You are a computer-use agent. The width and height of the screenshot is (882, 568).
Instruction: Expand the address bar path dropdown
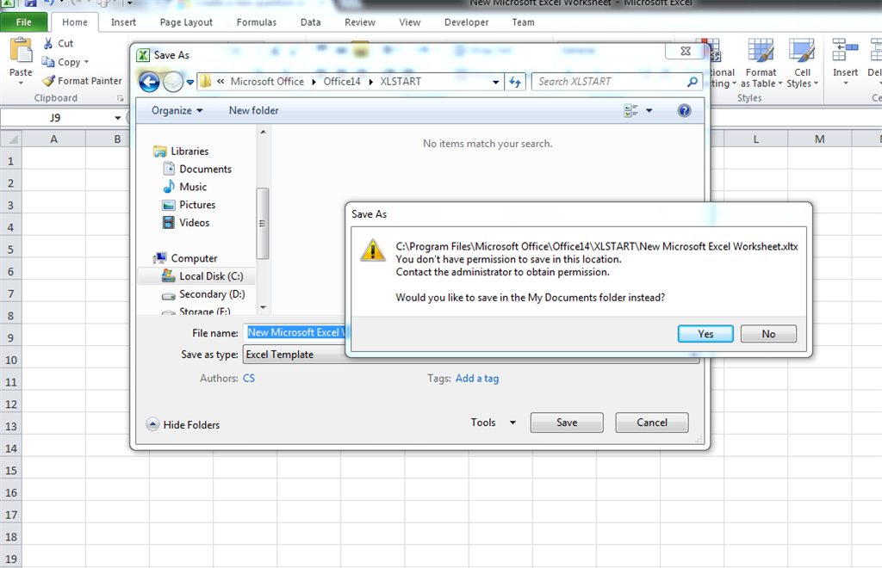point(495,82)
